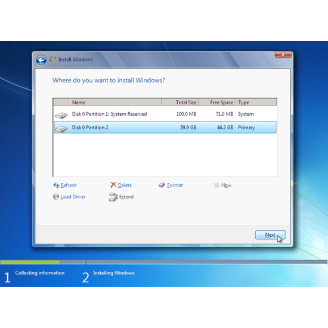This screenshot has height=328, width=328.
Task: Click the drive icon for System Reserved partition
Action: [x=61, y=115]
